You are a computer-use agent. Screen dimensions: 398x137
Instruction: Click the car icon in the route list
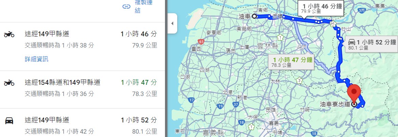[x=9, y=120]
